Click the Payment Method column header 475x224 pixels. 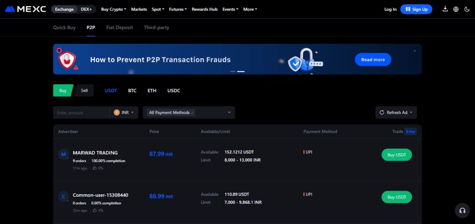point(320,131)
